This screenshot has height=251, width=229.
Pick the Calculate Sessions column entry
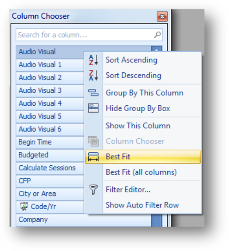(50, 168)
